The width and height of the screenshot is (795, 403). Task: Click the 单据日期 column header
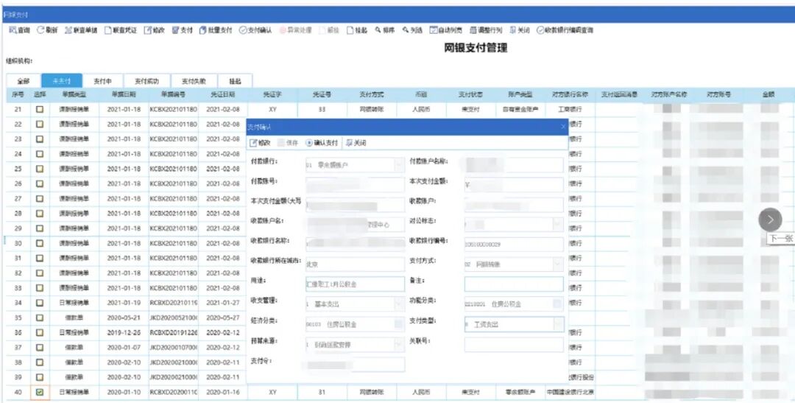coord(124,94)
